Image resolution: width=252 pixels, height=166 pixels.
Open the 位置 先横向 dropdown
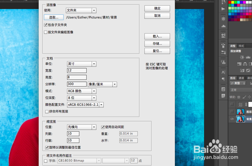point(82,127)
